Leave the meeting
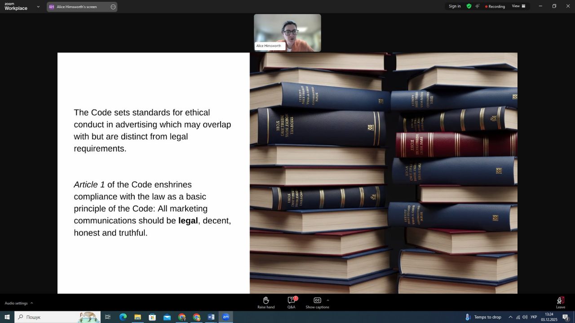 pyautogui.click(x=560, y=303)
